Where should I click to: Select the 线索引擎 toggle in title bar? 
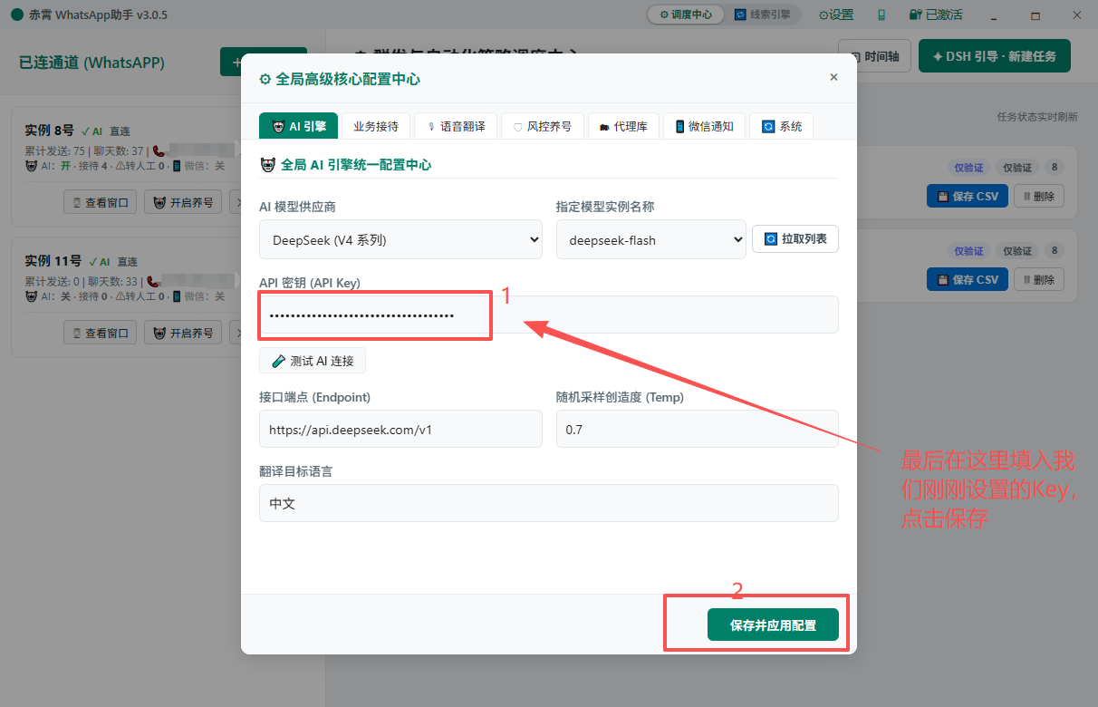pos(762,15)
